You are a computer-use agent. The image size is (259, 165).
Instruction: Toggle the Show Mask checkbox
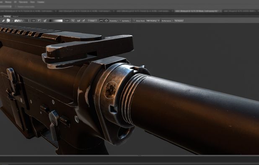(134, 21)
